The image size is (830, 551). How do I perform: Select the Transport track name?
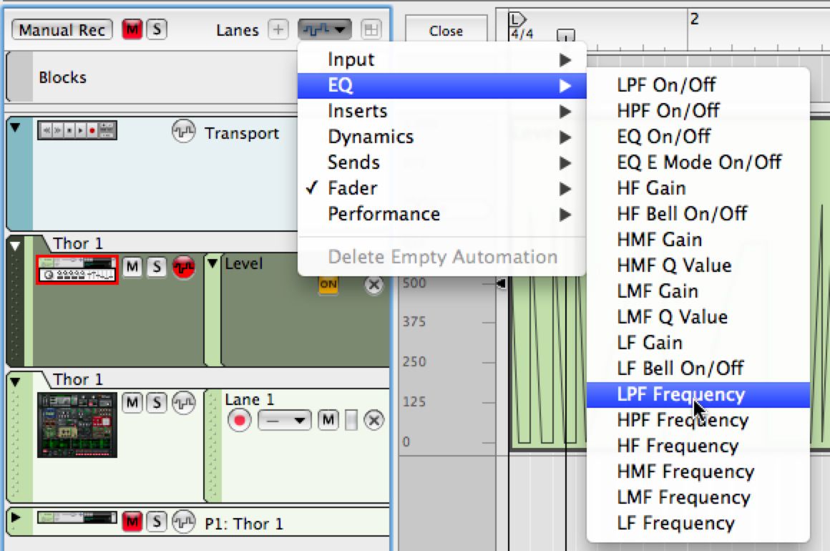tap(242, 133)
